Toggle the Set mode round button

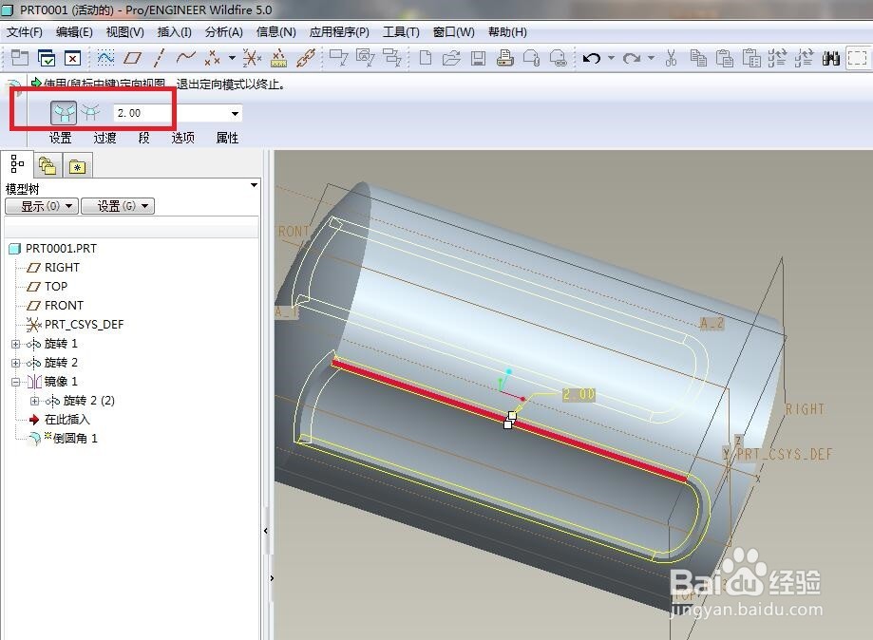(x=64, y=113)
